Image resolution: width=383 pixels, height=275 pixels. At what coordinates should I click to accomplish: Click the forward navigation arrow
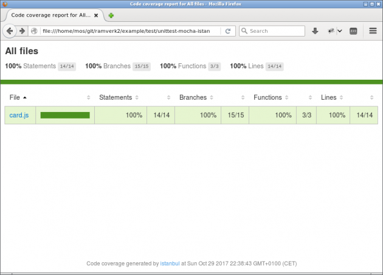22,31
